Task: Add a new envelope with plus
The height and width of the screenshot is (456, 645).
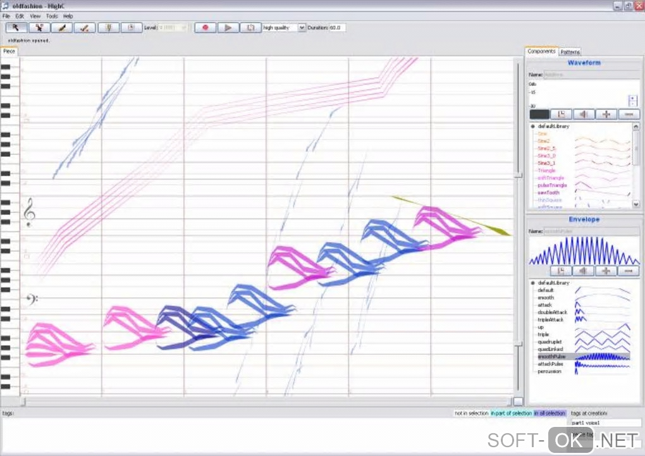Action: 606,271
